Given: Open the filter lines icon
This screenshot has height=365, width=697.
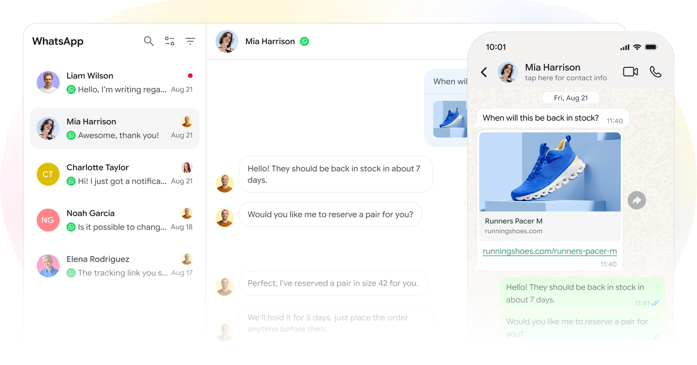Looking at the screenshot, I should click(190, 41).
